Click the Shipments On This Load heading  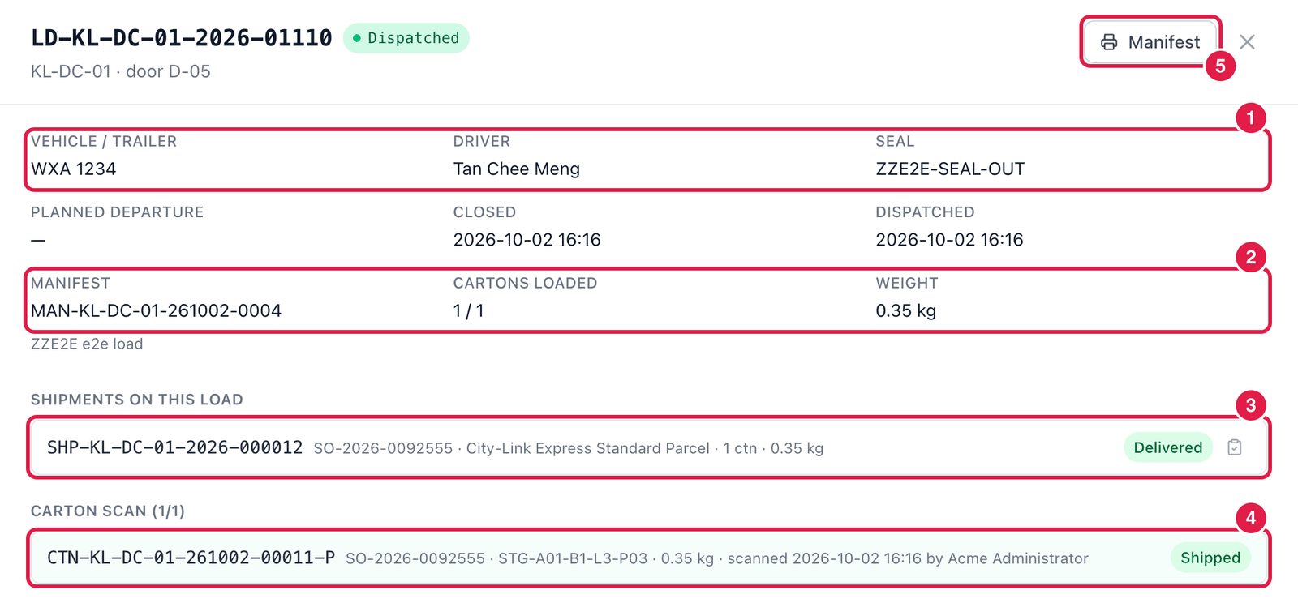click(137, 400)
